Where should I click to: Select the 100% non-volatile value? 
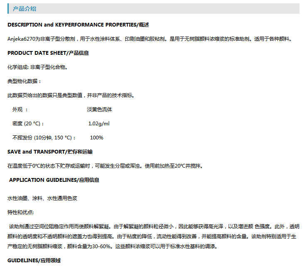pyautogui.click(x=97, y=138)
